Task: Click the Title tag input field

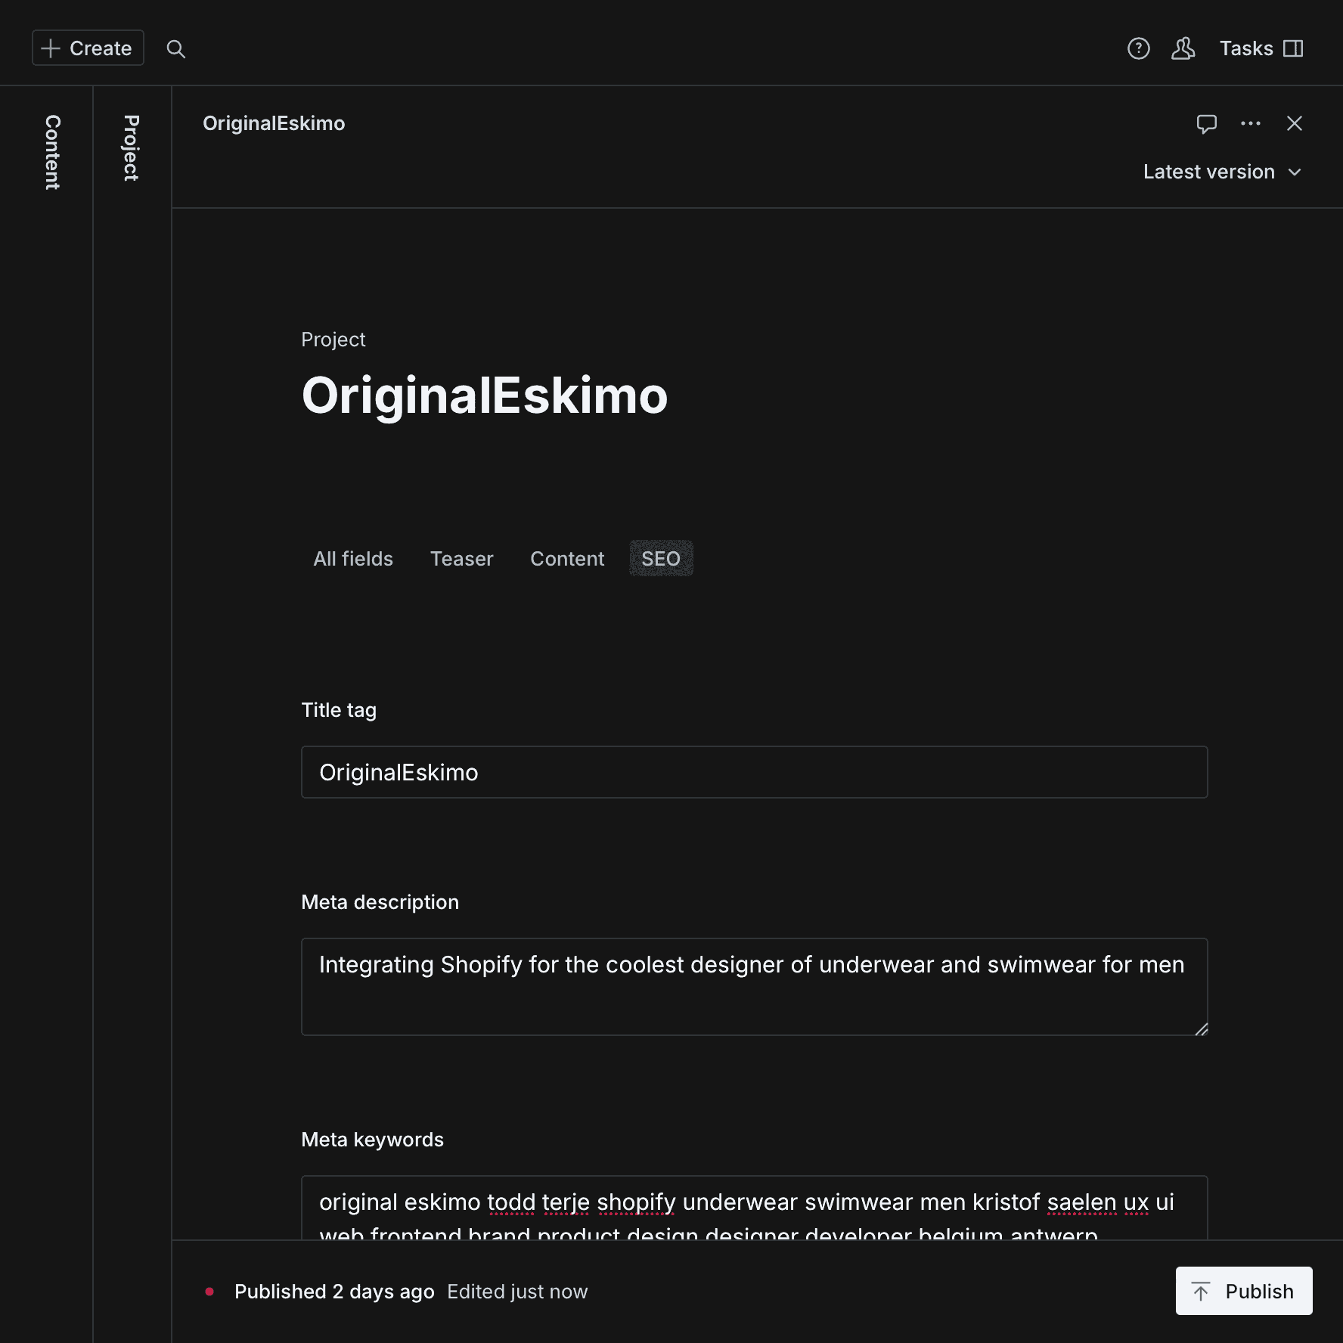Action: pos(755,772)
